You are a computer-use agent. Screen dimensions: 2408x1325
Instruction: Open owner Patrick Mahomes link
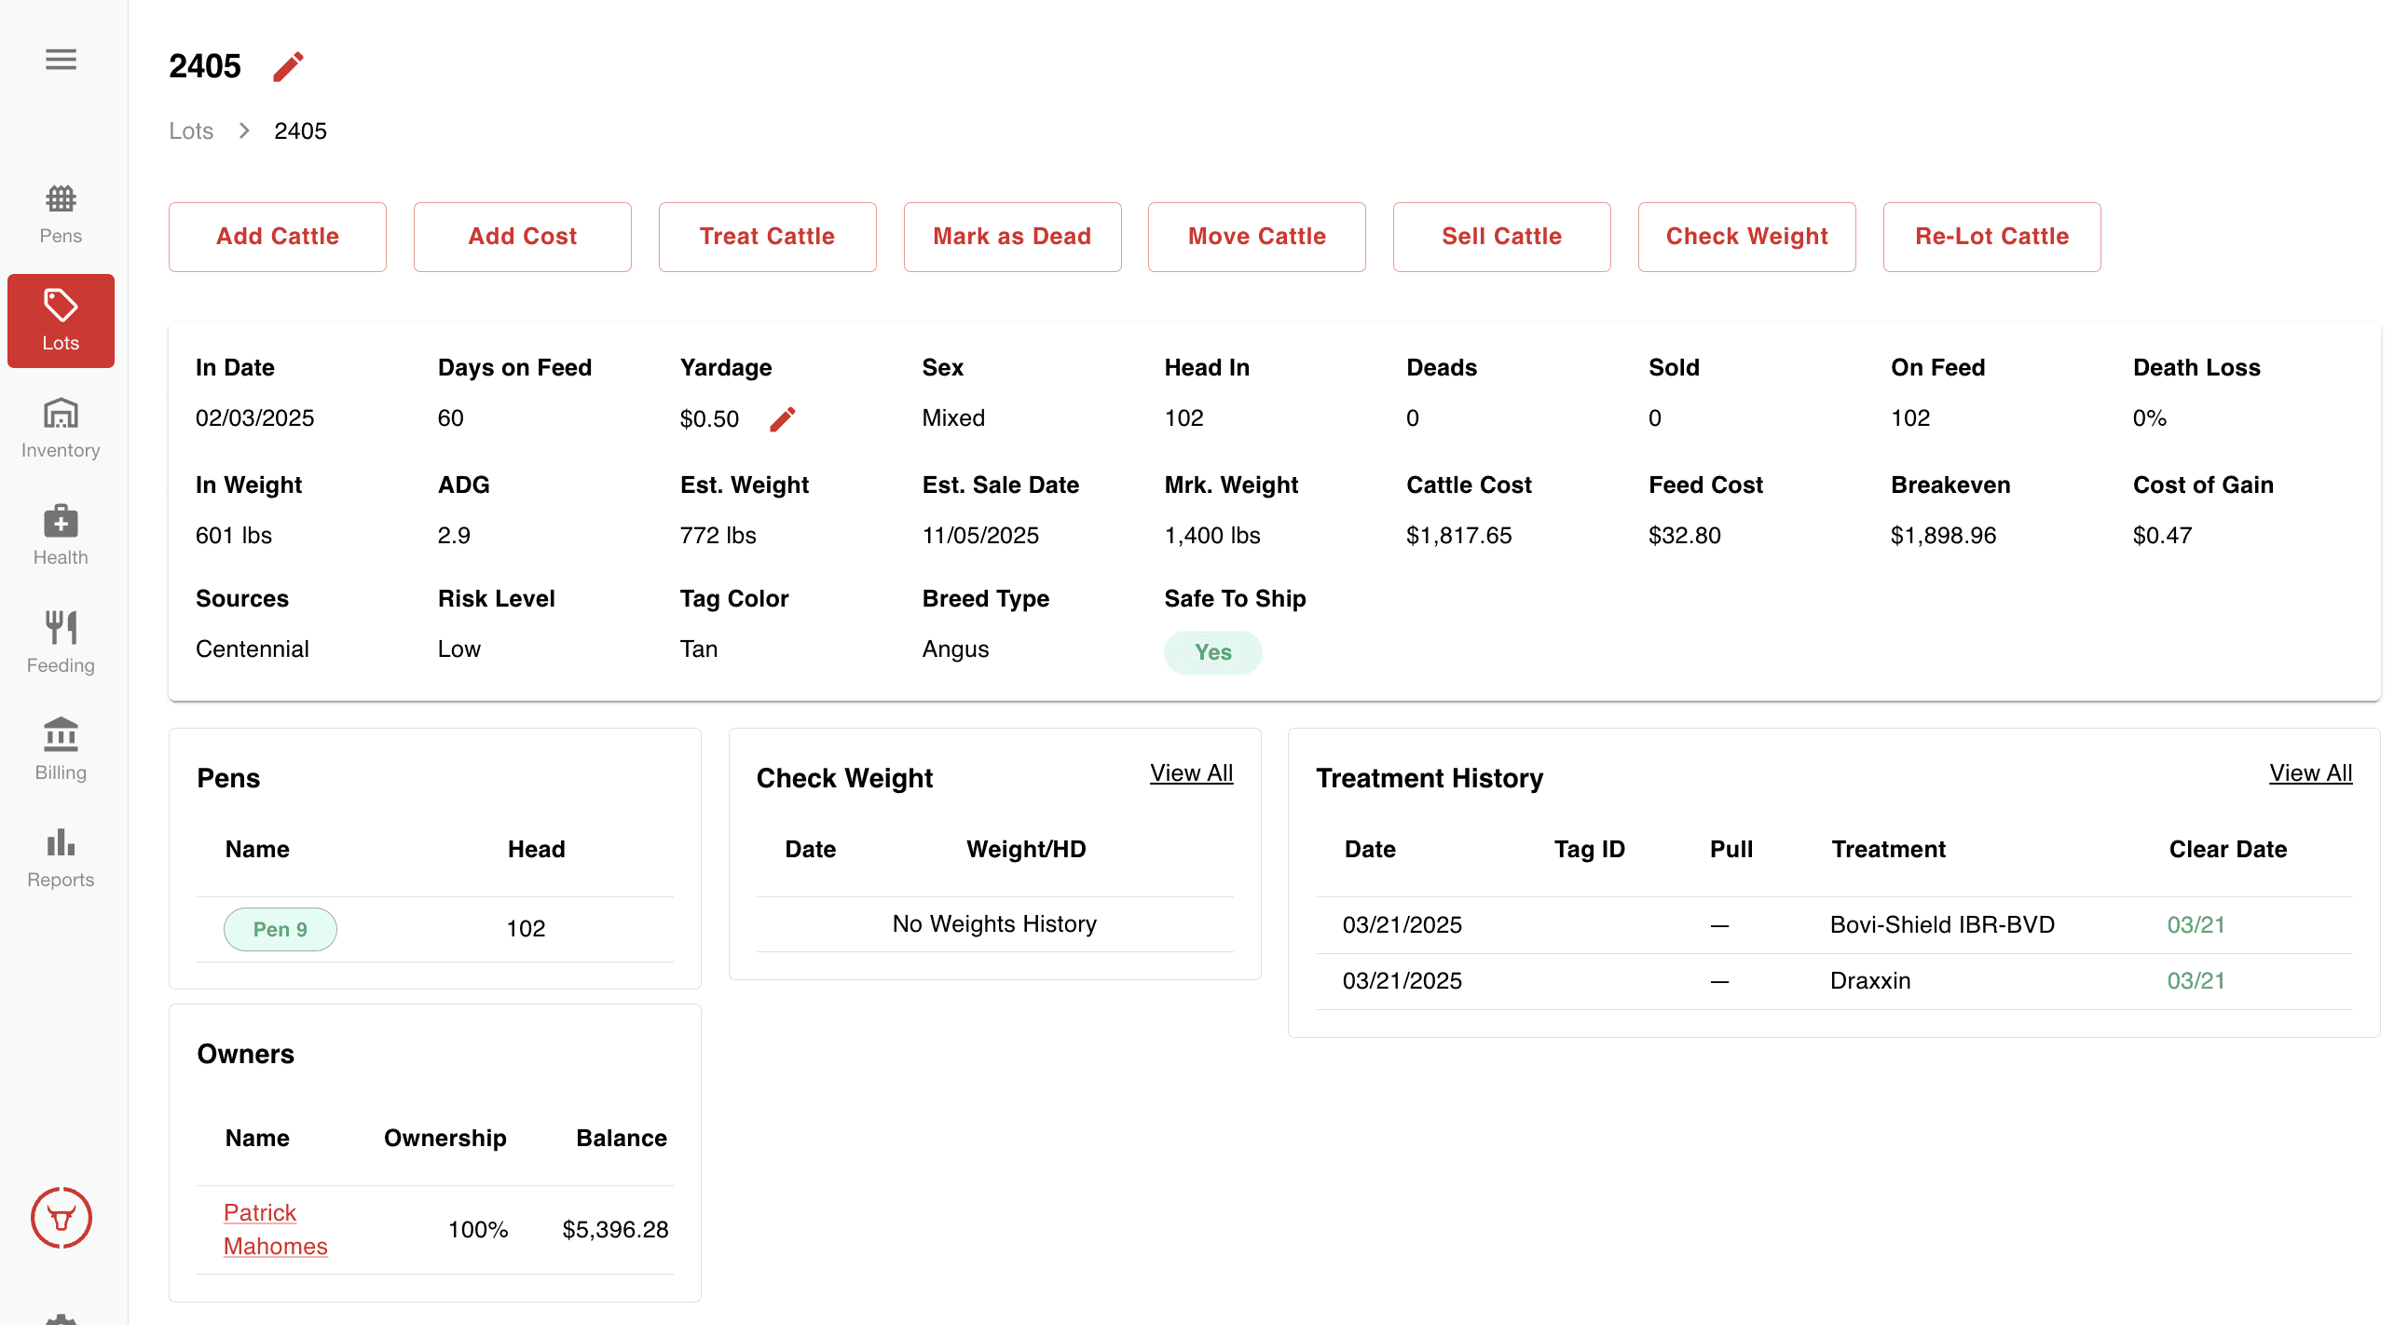275,1229
